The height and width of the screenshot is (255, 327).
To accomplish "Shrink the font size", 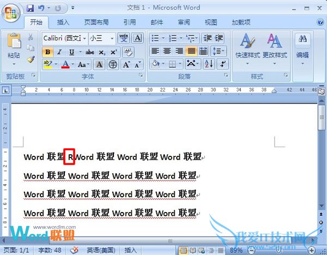I will (138, 65).
